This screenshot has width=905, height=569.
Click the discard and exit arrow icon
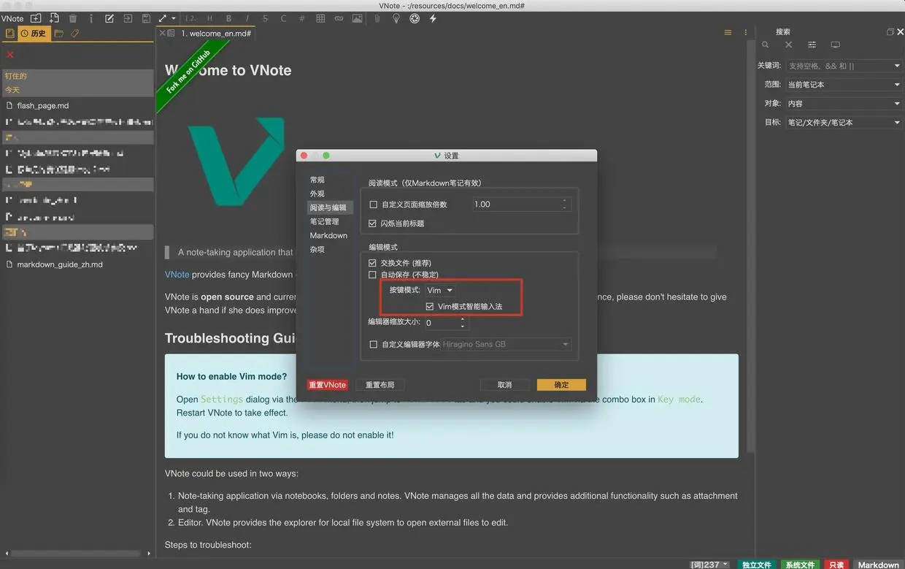click(128, 18)
